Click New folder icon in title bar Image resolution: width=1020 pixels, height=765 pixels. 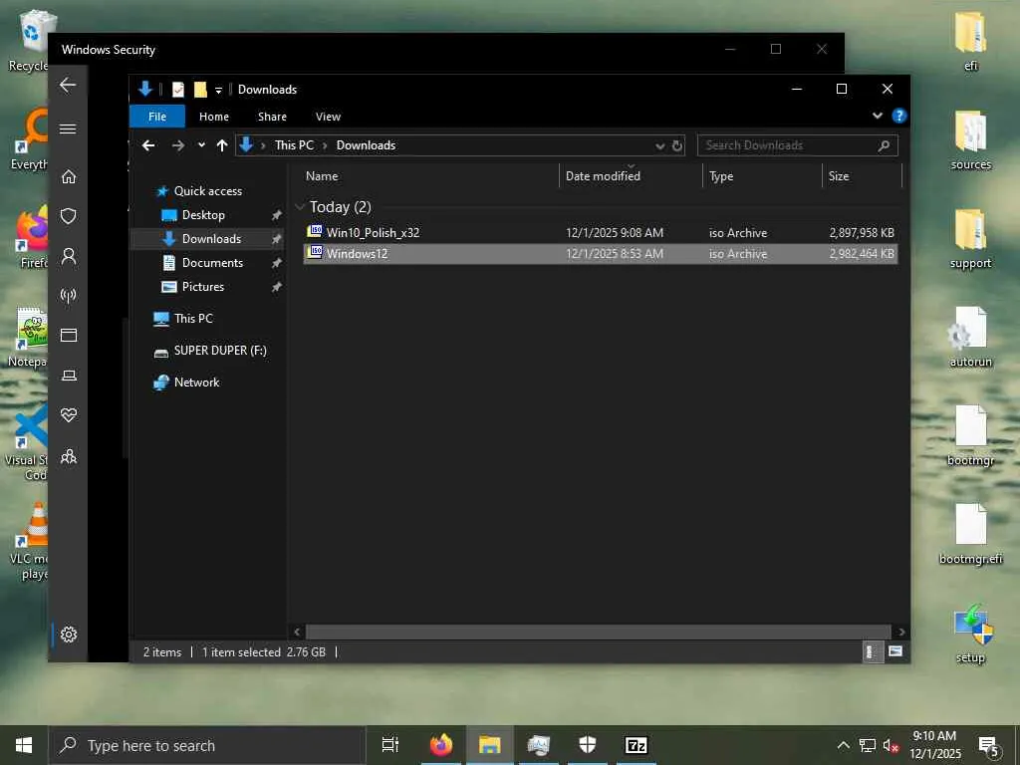pos(200,90)
